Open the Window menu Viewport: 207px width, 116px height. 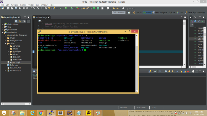pos(44,5)
